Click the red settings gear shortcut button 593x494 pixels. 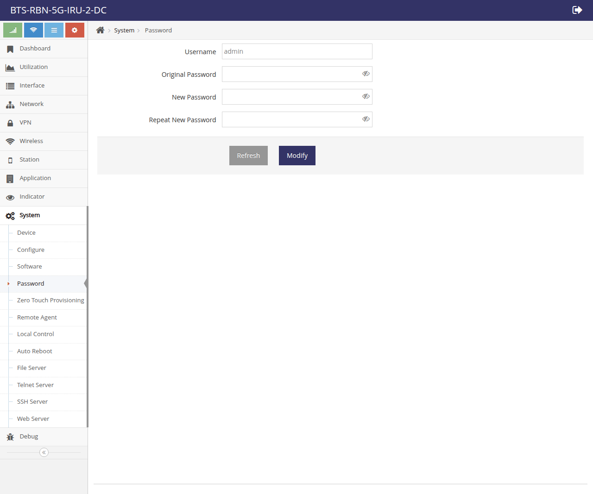(75, 30)
